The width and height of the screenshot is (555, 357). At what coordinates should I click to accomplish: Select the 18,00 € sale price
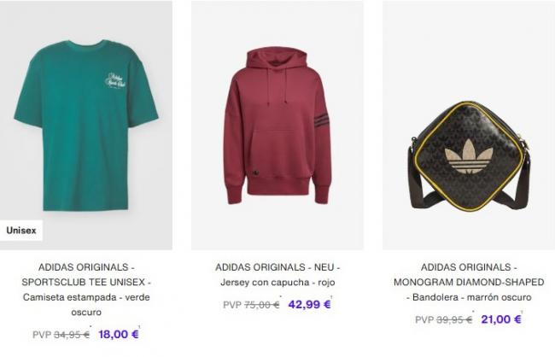119,334
